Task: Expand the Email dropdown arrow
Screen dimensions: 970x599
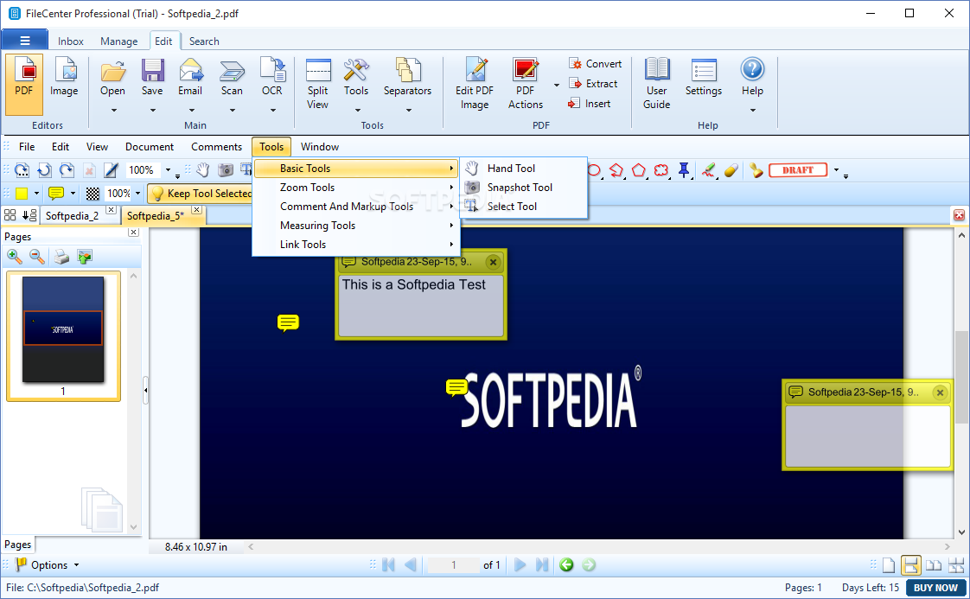Action: pos(191,111)
